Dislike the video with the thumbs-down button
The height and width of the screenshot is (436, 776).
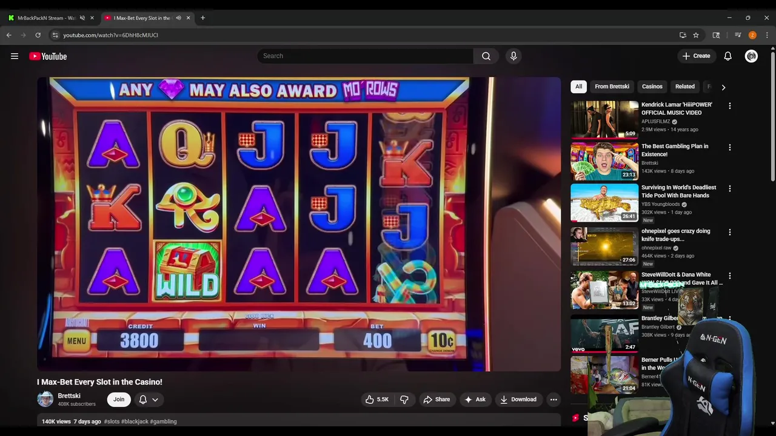tap(404, 399)
